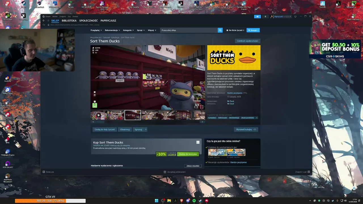The image size is (363, 204).
Task: Open Zarządzaj pobieraniem downloads
Action: coord(175,172)
